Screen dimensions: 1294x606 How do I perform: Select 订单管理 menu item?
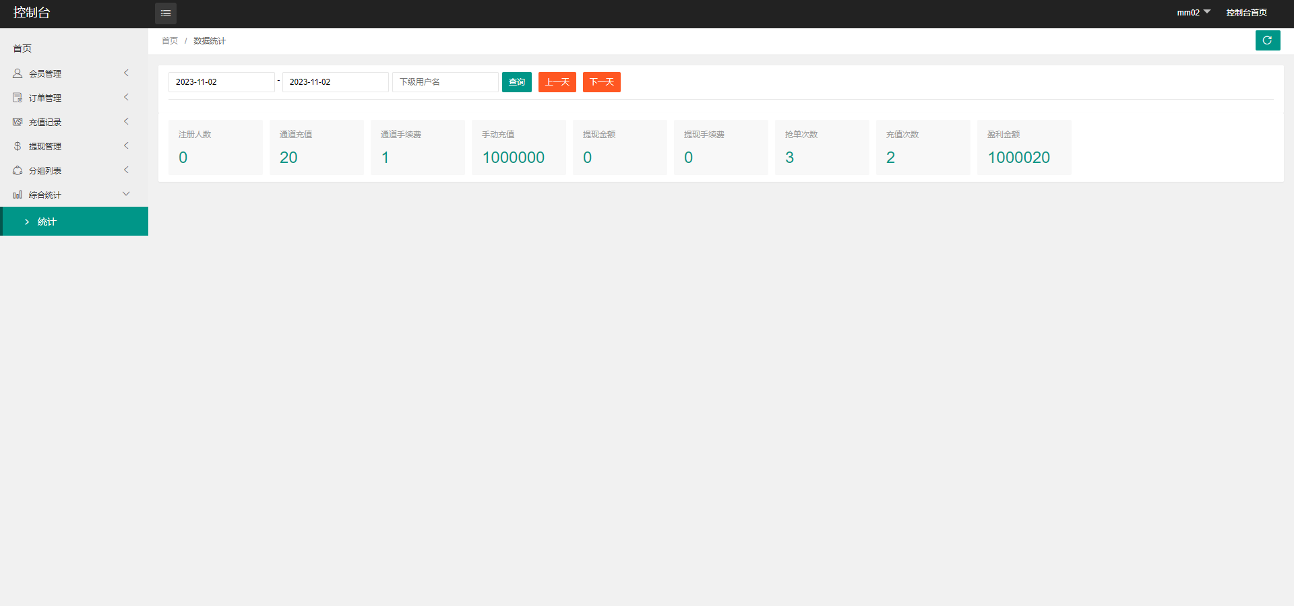point(74,98)
